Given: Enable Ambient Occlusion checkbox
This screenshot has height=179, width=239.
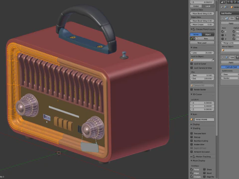Looking at the screenshot, I should [x=192, y=152].
